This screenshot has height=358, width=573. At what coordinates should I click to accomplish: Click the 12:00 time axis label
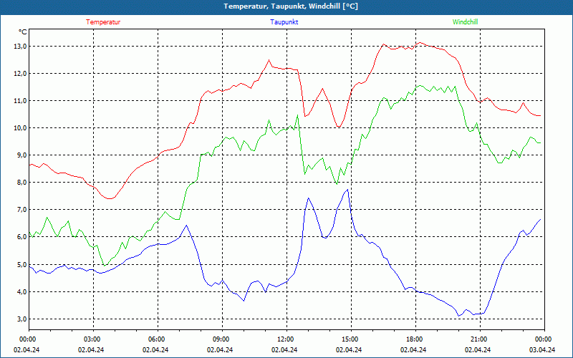tap(284, 339)
